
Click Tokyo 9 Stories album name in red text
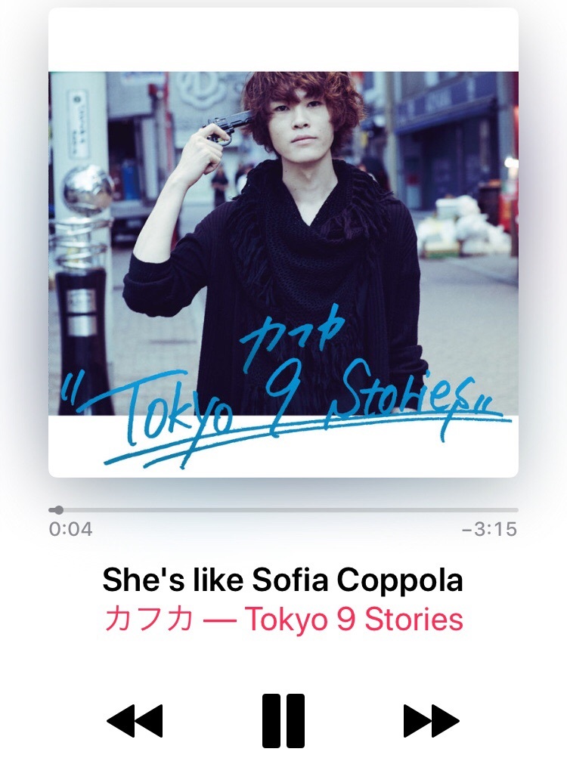(354, 619)
